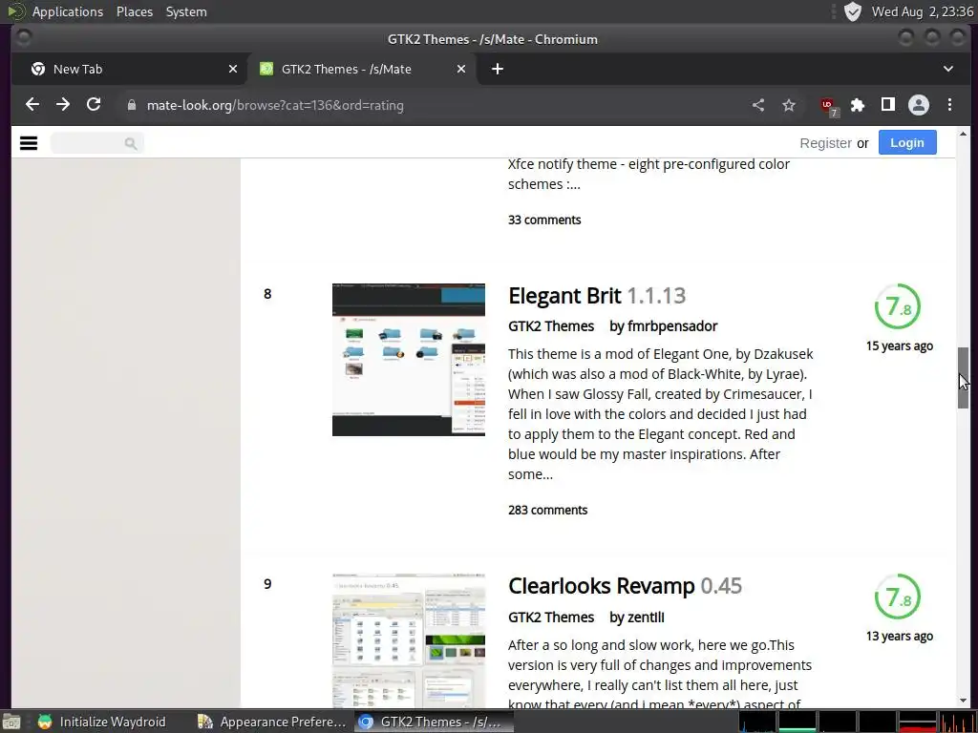Image resolution: width=978 pixels, height=733 pixels.
Task: Open the 283 comments link
Action: [547, 510]
